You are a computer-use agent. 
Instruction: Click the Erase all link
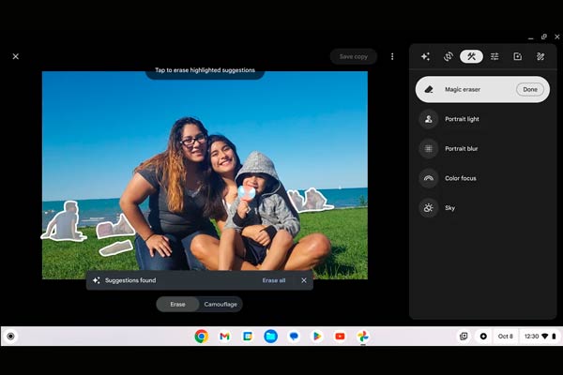tap(274, 280)
